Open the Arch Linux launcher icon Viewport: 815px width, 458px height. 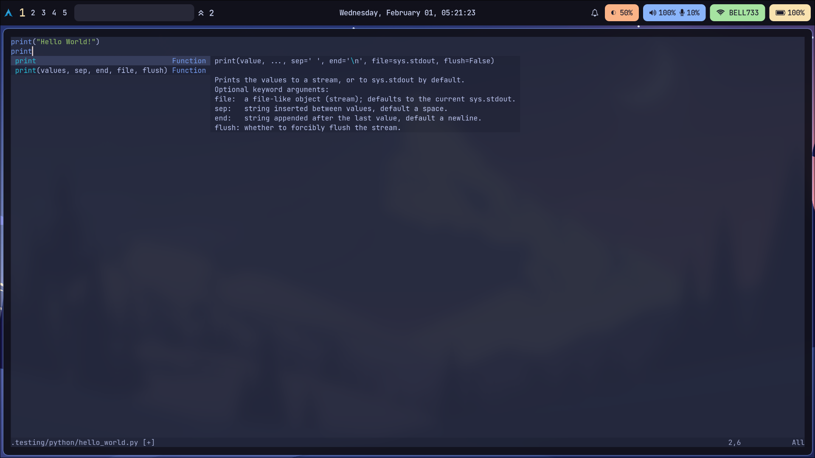[8, 13]
